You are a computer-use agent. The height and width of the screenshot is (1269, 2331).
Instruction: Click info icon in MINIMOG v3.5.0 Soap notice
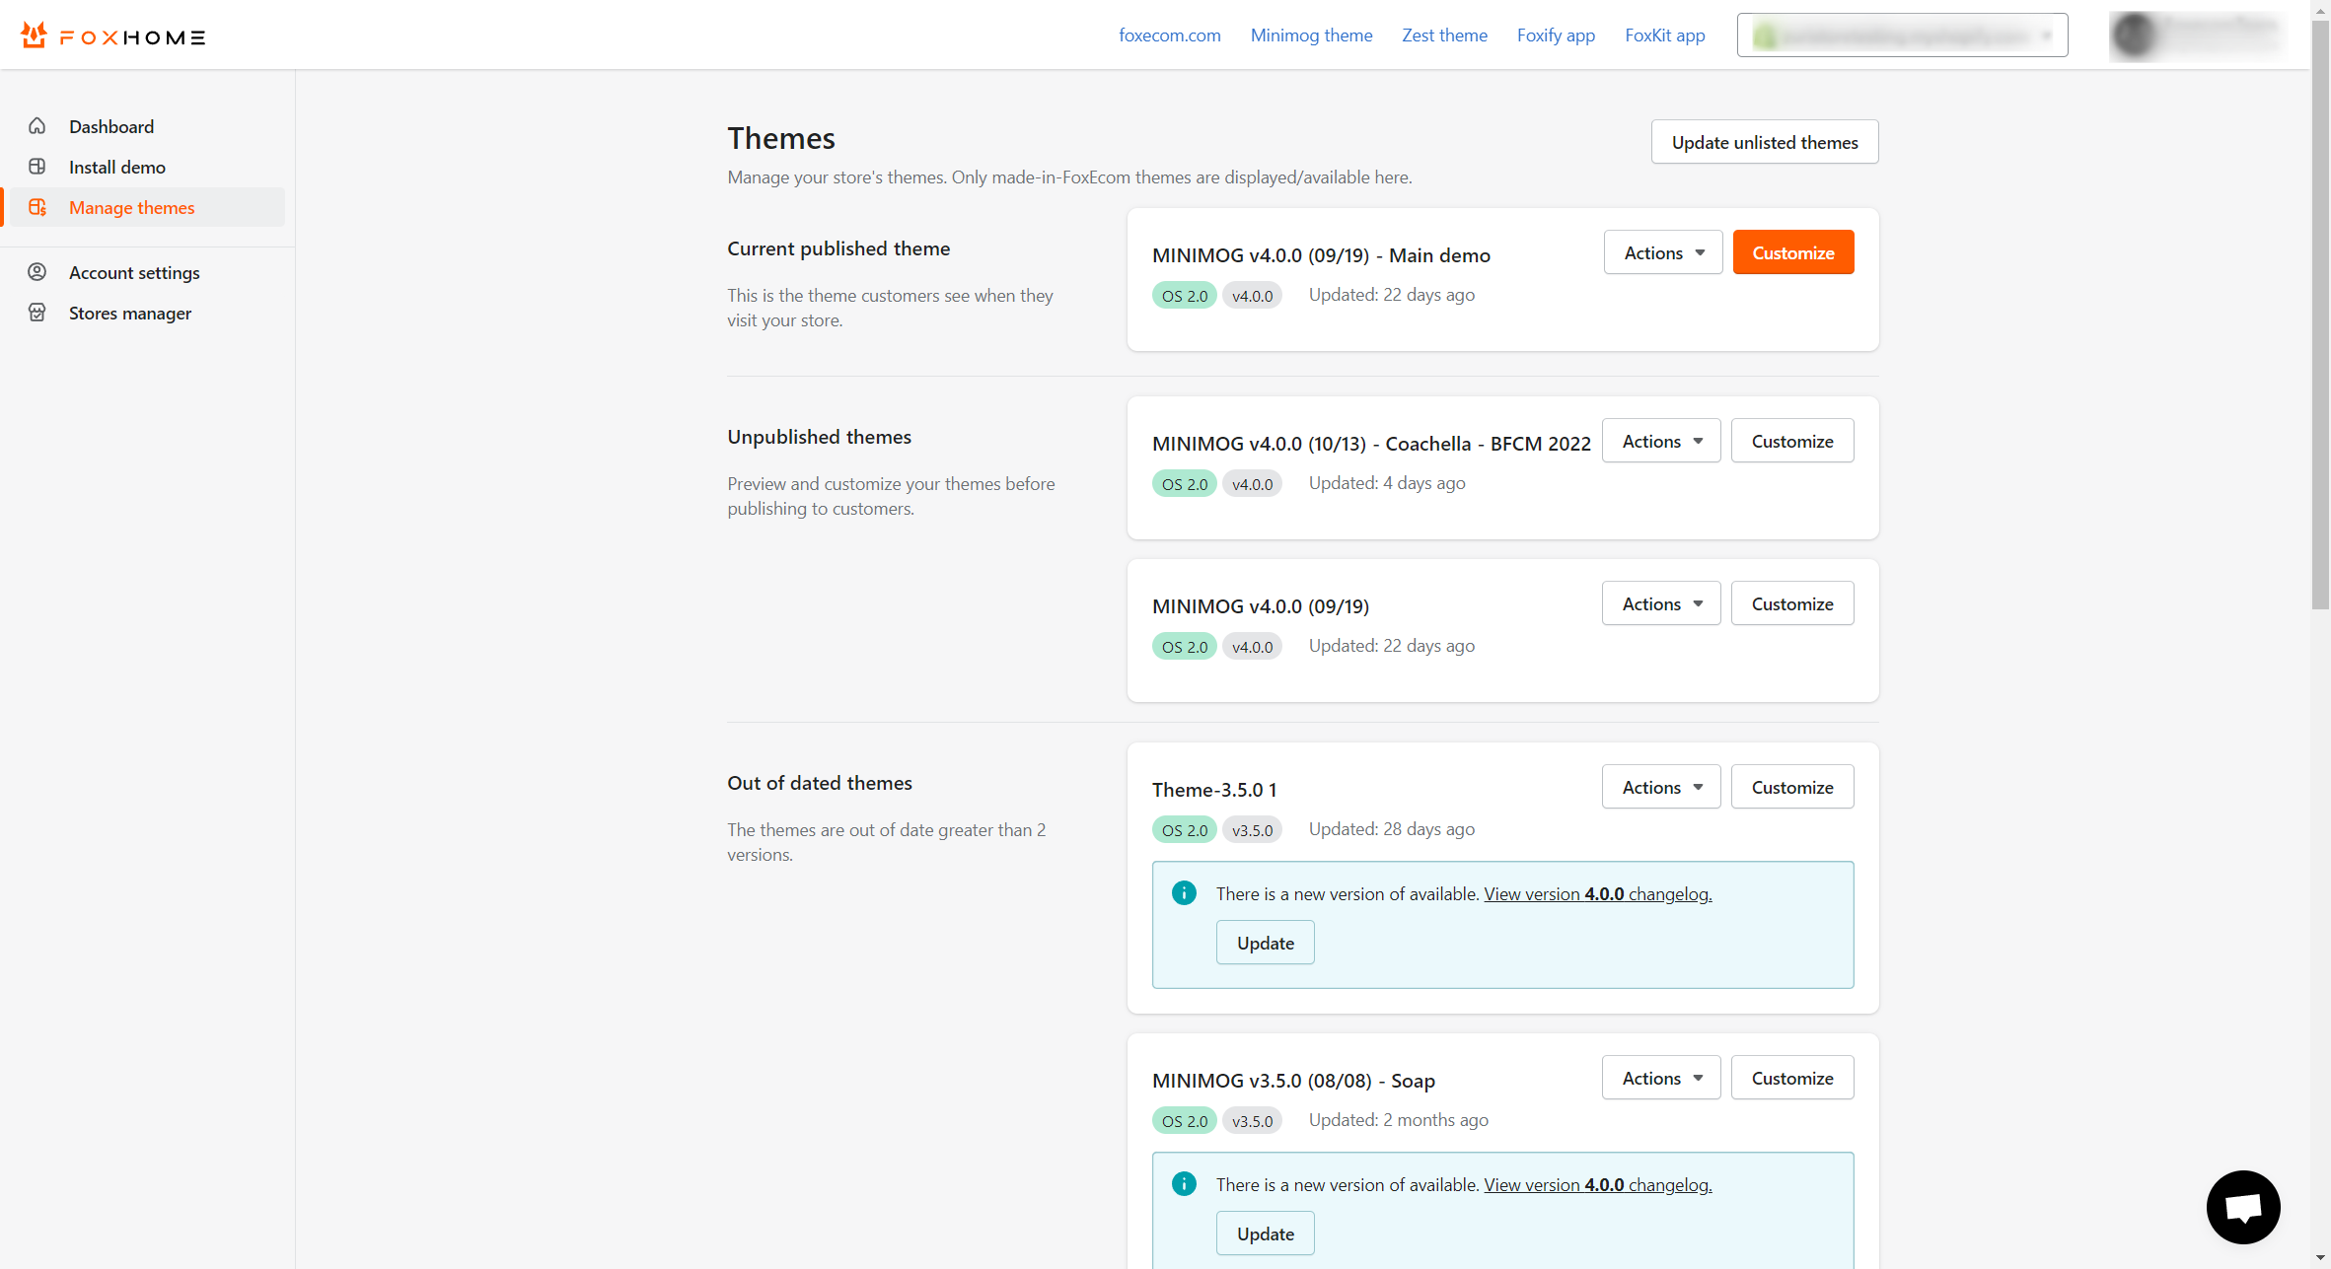pyautogui.click(x=1184, y=1184)
